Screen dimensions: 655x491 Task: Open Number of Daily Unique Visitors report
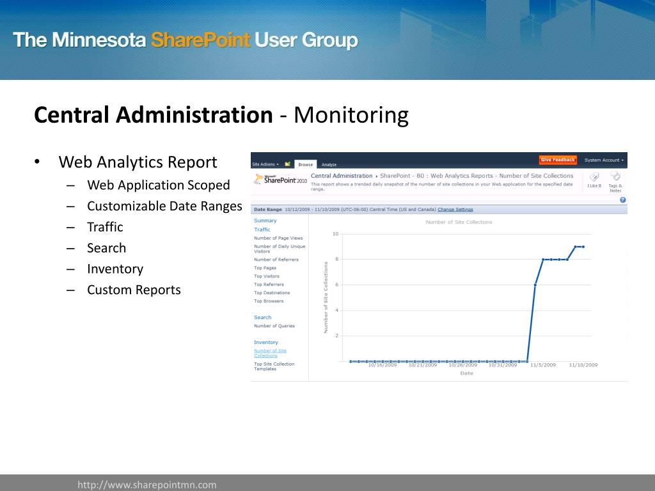click(280, 249)
